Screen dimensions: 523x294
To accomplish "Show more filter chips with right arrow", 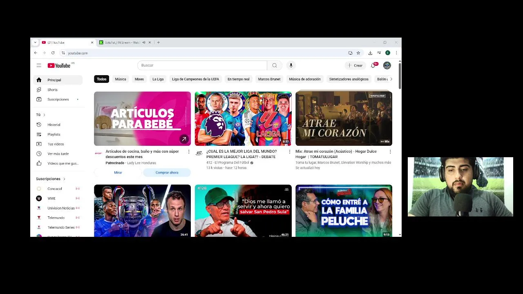I will click(x=391, y=79).
